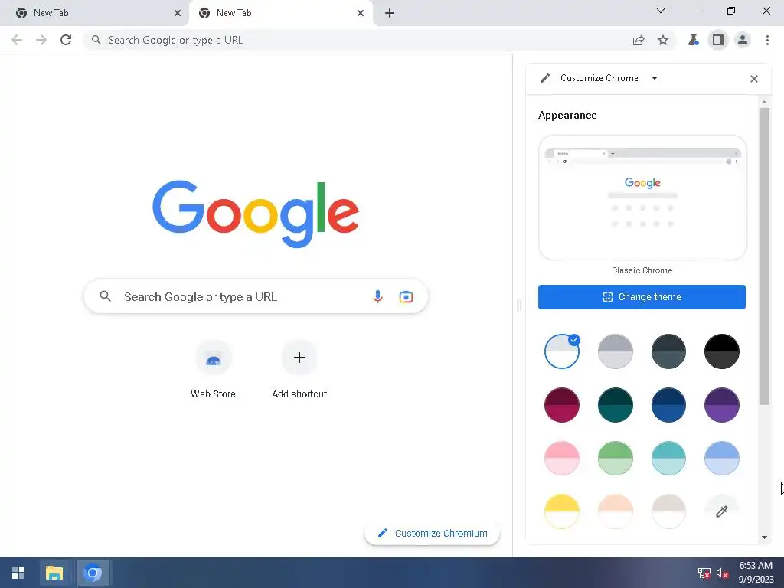Close the active second New Tab
This screenshot has height=588, width=784.
coord(361,13)
